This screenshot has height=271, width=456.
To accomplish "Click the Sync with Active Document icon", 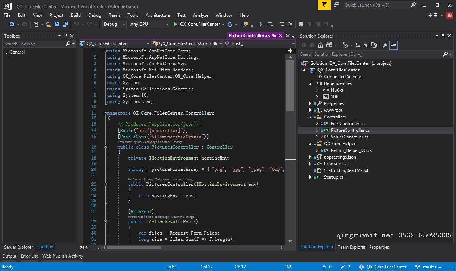I will 358,45.
